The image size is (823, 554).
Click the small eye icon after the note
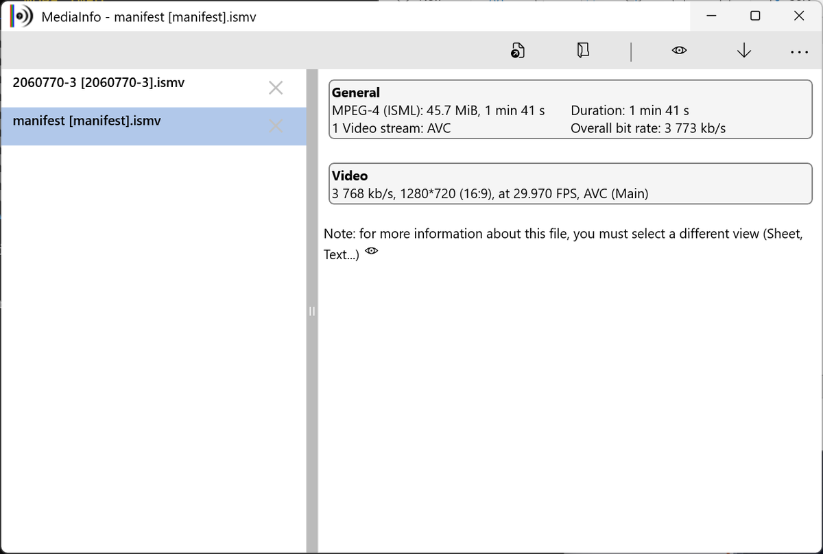coord(372,251)
